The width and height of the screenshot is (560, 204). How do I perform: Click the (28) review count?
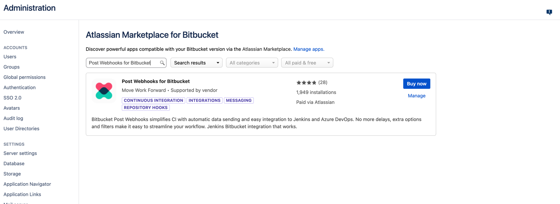pos(323,82)
